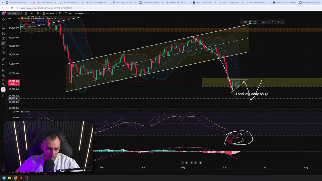Click the red SELL price button
Image resolution: width=322 pixels, height=181 pixels.
pyautogui.click(x=26, y=22)
